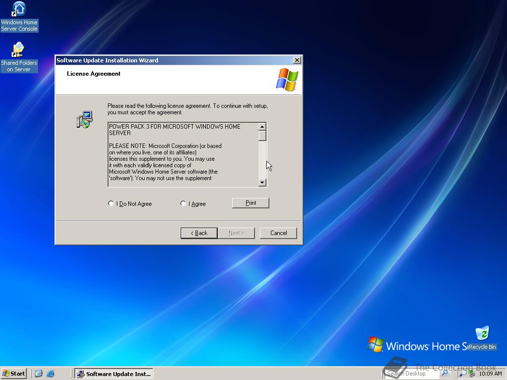Click the desktop search magnifier button
Viewport: 507px width, 380px height.
(x=445, y=374)
